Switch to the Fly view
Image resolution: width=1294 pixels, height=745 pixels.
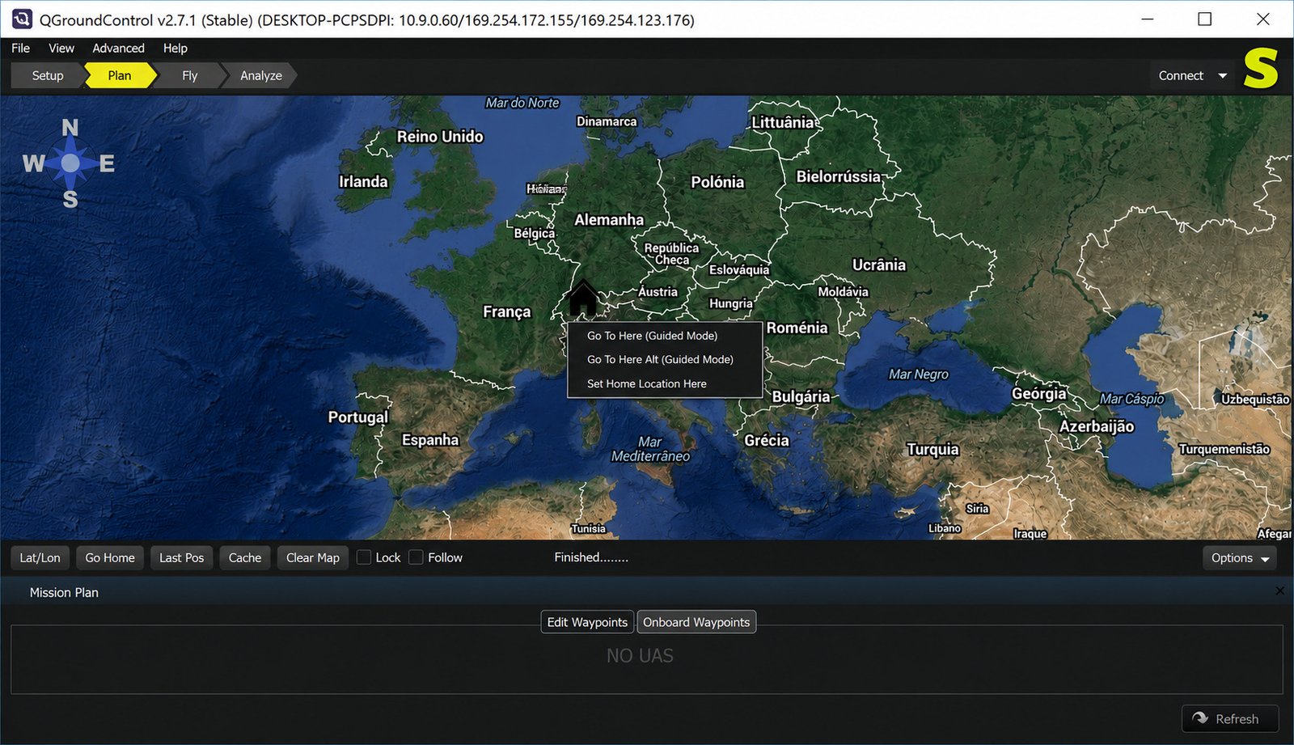189,75
